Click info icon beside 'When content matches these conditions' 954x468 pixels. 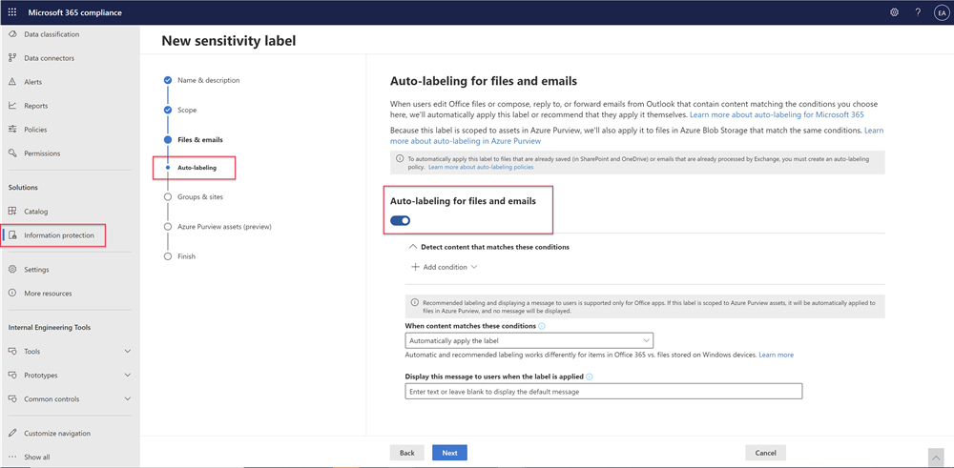(x=542, y=326)
